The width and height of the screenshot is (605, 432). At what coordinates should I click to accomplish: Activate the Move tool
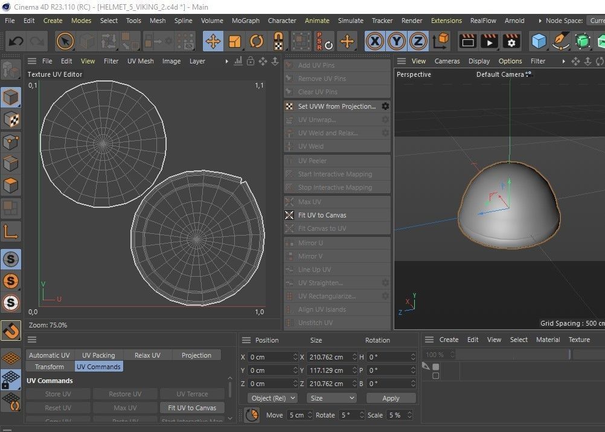tap(213, 41)
